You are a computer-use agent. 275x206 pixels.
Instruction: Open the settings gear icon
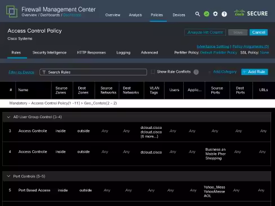(x=215, y=14)
